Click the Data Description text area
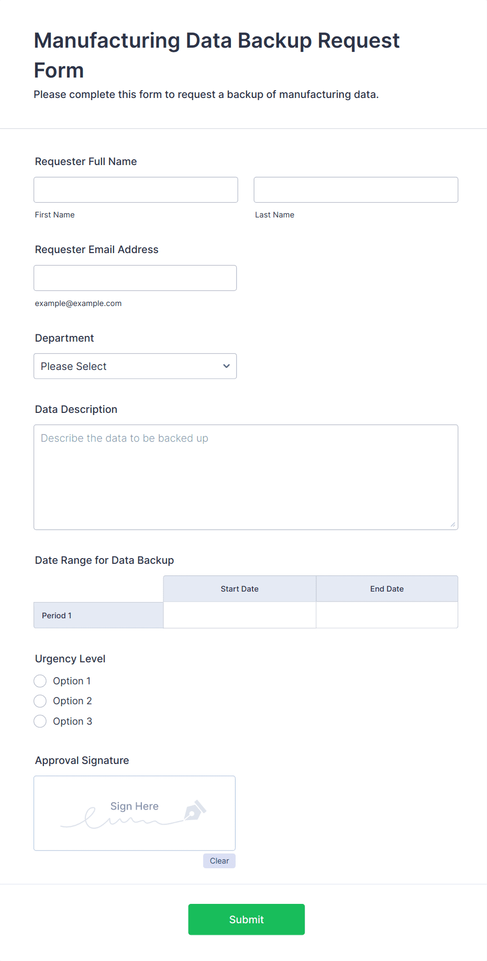This screenshot has width=487, height=961. tap(246, 477)
